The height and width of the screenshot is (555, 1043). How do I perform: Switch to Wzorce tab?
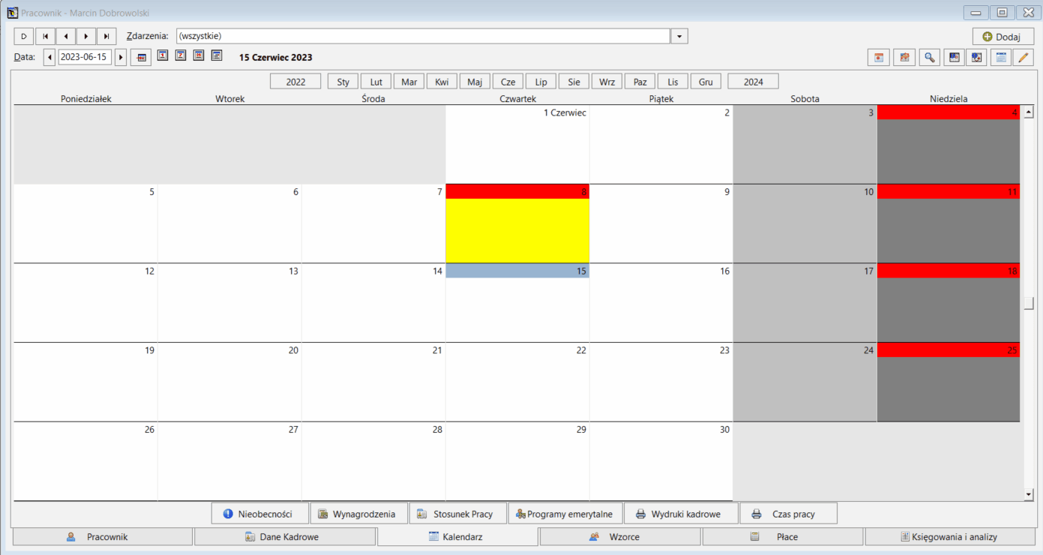(620, 537)
